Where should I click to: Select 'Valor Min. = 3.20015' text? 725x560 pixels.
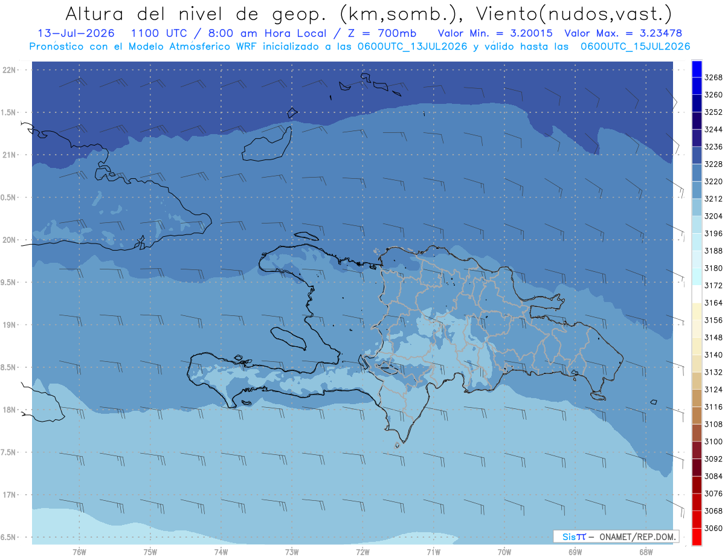[x=495, y=33]
